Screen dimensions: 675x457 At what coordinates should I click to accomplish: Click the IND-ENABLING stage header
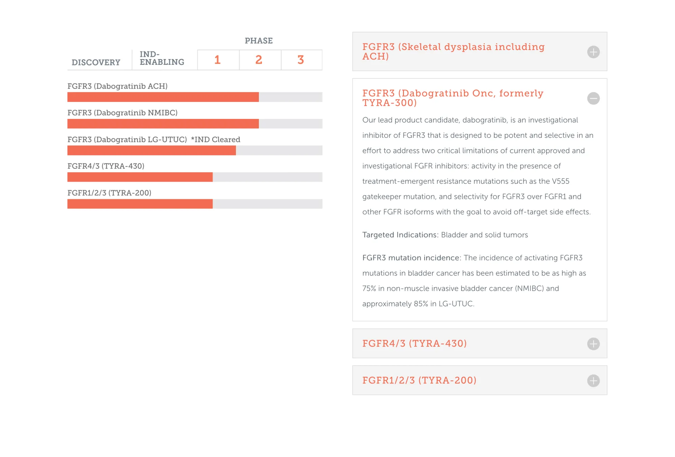click(x=162, y=58)
